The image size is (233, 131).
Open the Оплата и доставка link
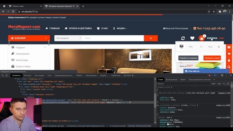[x=78, y=28]
